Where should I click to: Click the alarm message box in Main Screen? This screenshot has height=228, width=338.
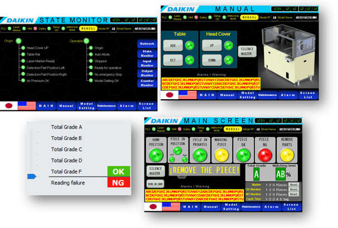[x=195, y=195]
